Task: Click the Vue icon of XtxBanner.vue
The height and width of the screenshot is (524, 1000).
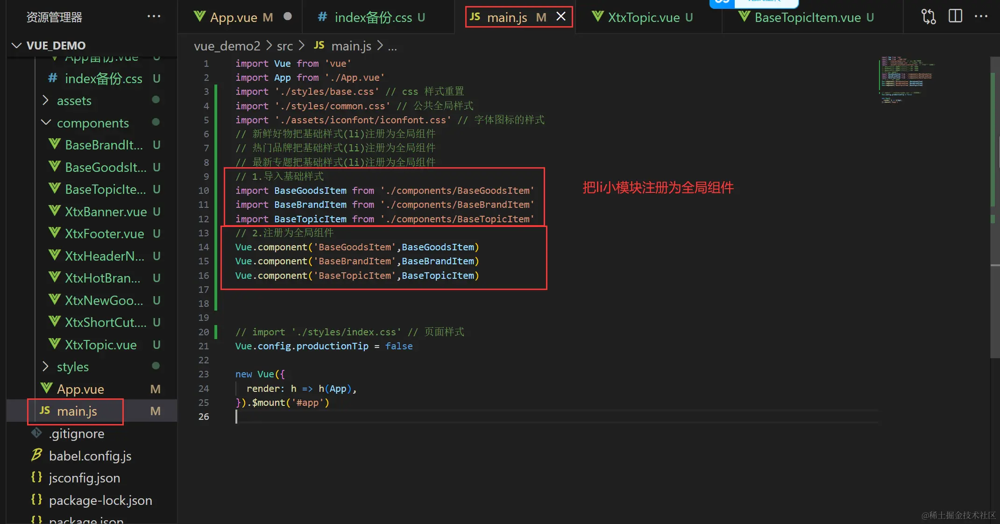Action: pos(55,211)
